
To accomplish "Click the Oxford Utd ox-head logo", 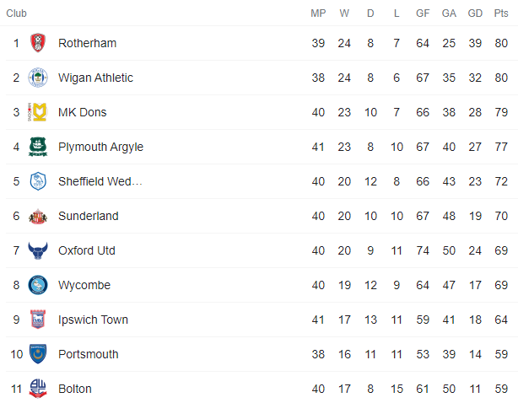I will (x=38, y=250).
